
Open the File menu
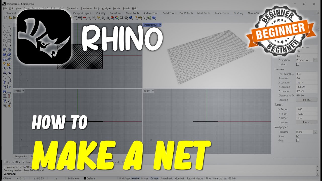click(x=5, y=8)
